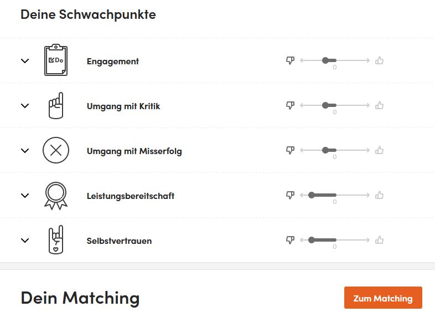Viewport: 435px width, 317px height.
Task: Click thumbs-up icon in Leistungsbereitschaft row
Action: (379, 195)
